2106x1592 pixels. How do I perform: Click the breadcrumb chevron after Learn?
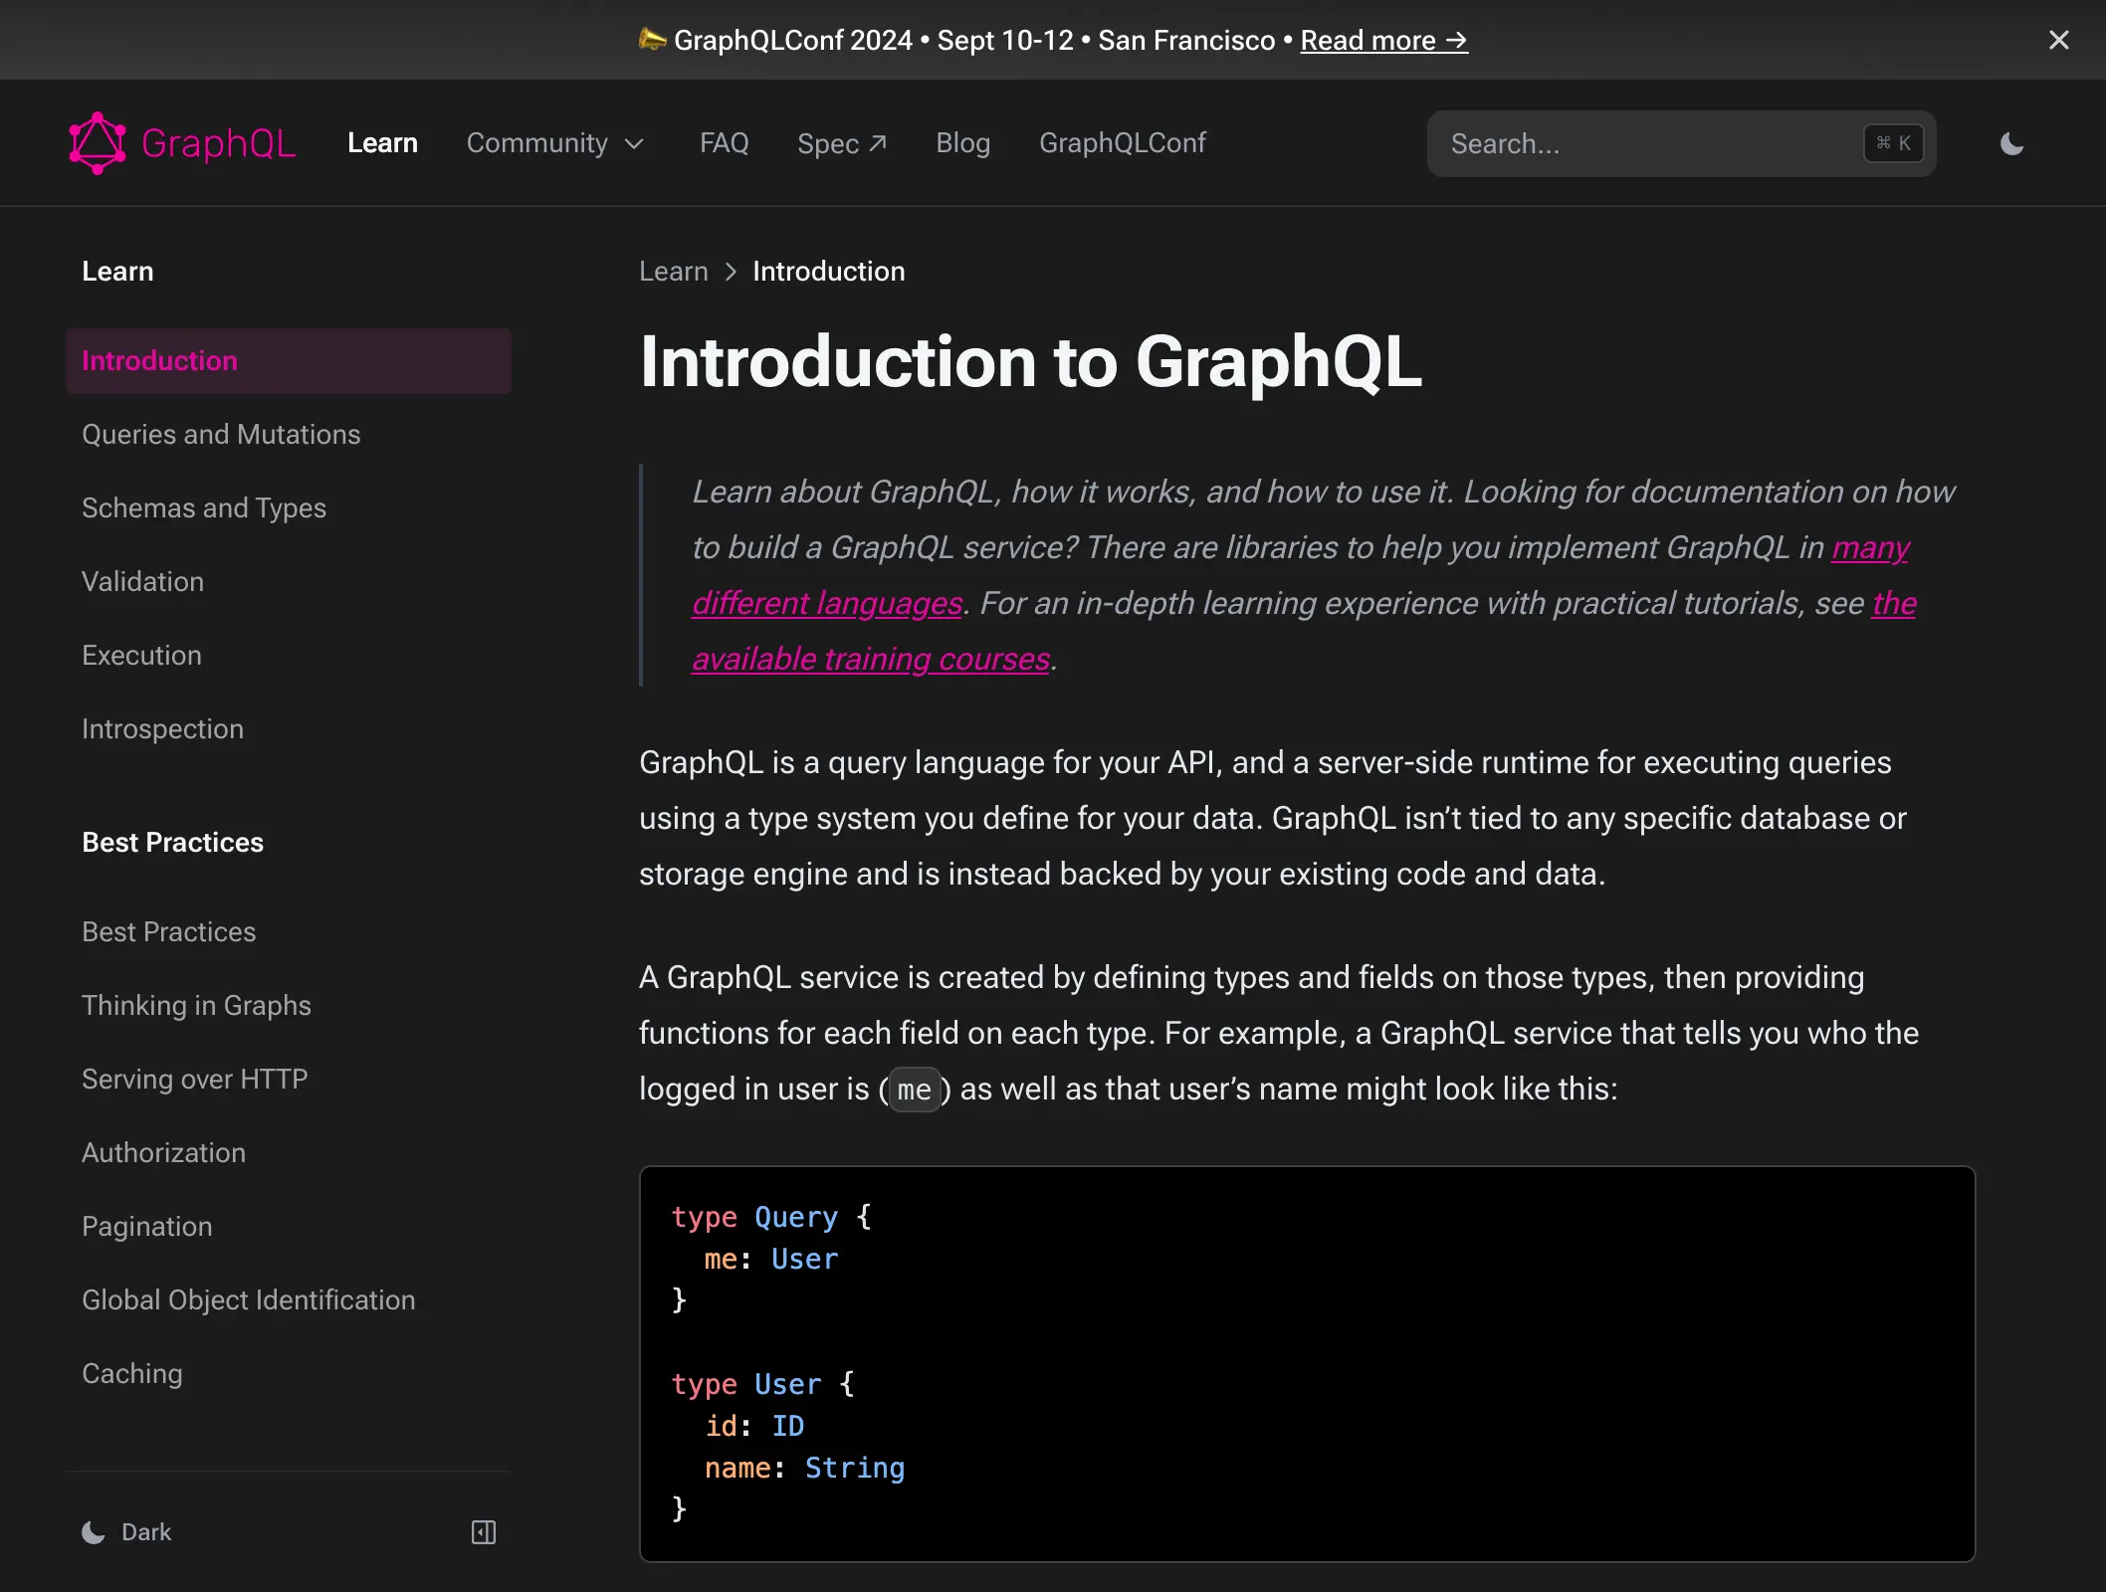[x=730, y=271]
